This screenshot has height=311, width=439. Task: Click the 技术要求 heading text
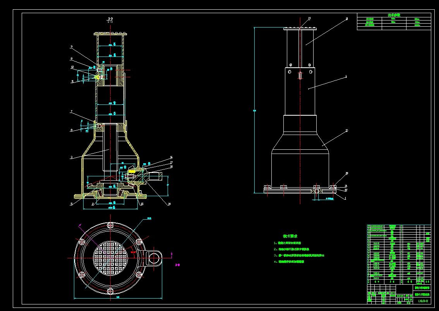pyautogui.click(x=290, y=236)
